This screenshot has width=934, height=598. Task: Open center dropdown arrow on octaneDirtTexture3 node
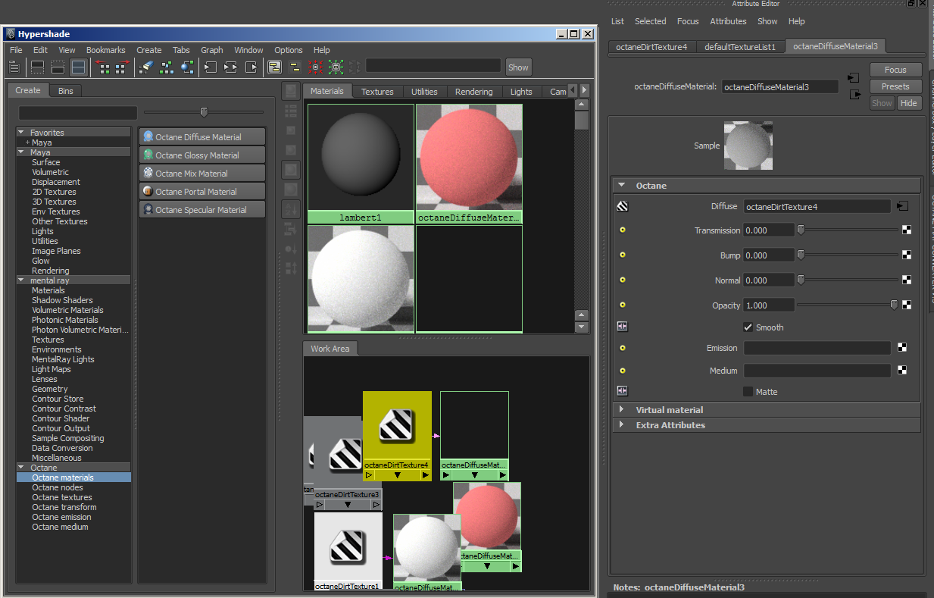click(348, 504)
